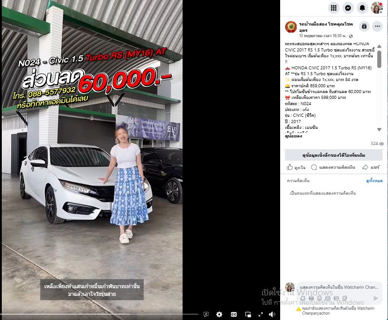
Task: Click text ประเภท : เก๋ง
Action: (297, 109)
